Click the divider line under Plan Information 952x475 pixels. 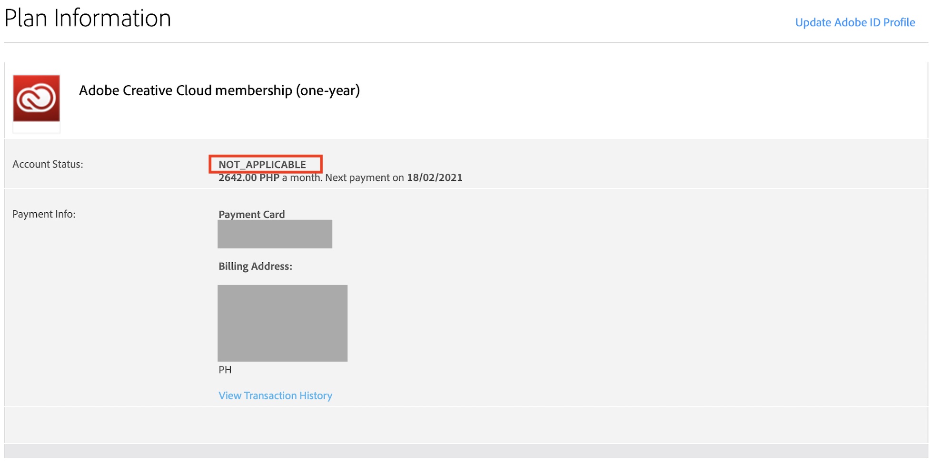pyautogui.click(x=466, y=42)
